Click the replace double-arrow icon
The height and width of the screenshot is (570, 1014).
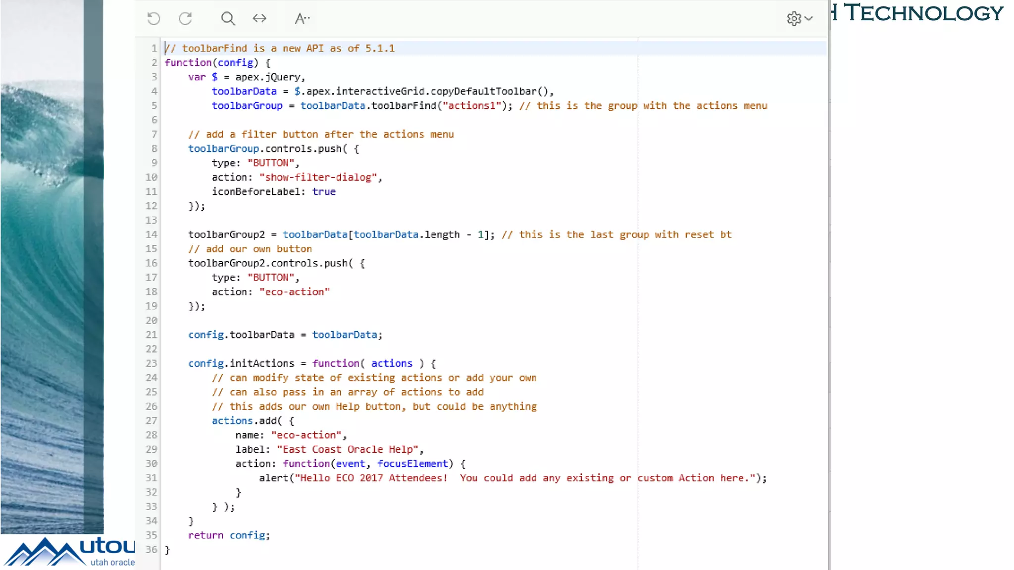click(259, 19)
